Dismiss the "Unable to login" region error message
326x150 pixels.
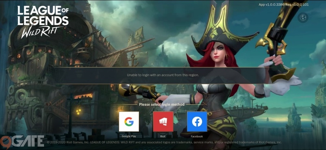(x=163, y=75)
